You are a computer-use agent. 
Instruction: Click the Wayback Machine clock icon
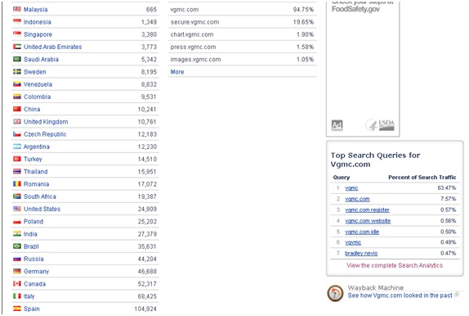tap(335, 293)
